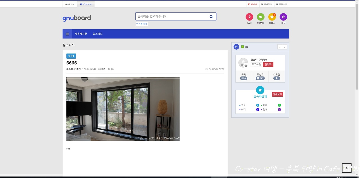Open the 인기검색어 popular search link
Image resolution: width=360 pixels, height=178 pixels.
click(x=141, y=24)
